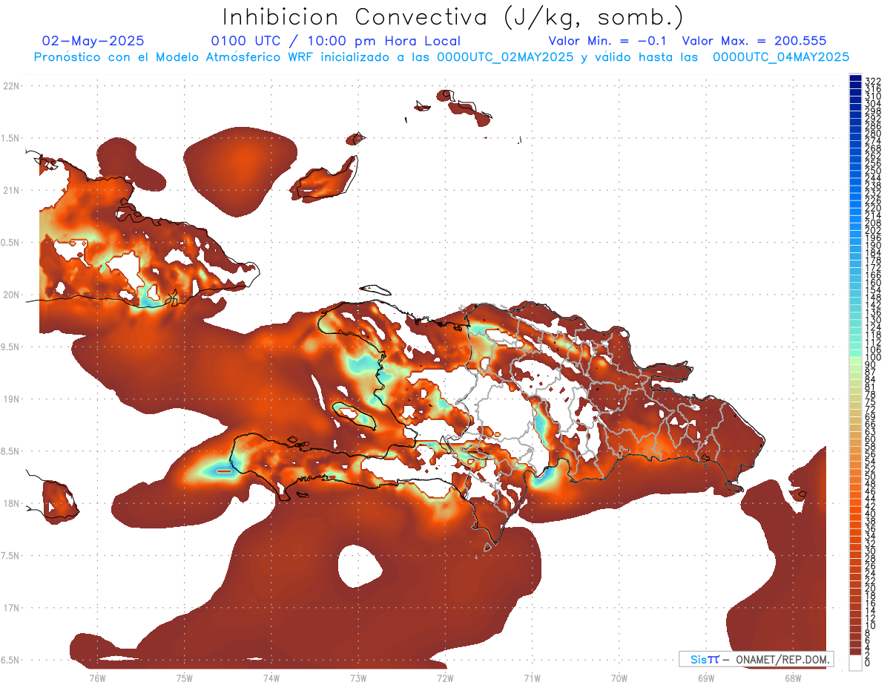Image resolution: width=890 pixels, height=688 pixels.
Task: Click the "73W" longitude label
Action: (x=358, y=678)
